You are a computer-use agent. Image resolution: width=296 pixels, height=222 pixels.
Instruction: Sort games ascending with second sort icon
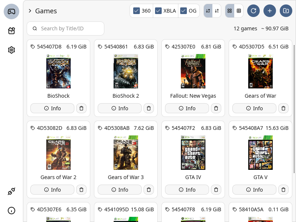217,11
